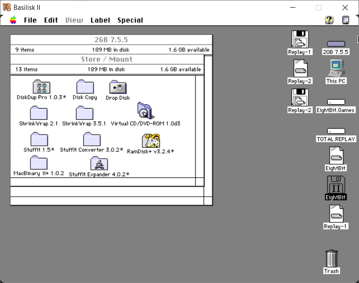Open the File menu
359x283 pixels.
pos(30,20)
